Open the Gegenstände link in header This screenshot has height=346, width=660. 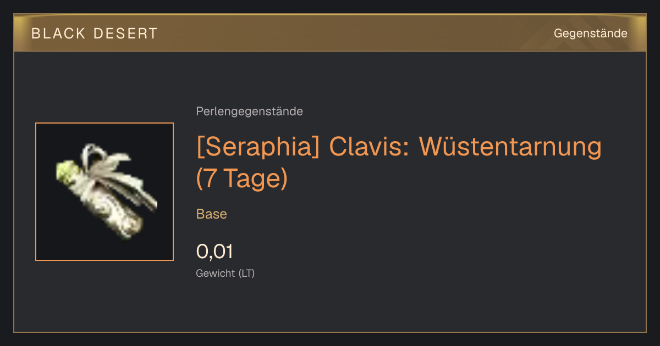point(590,34)
